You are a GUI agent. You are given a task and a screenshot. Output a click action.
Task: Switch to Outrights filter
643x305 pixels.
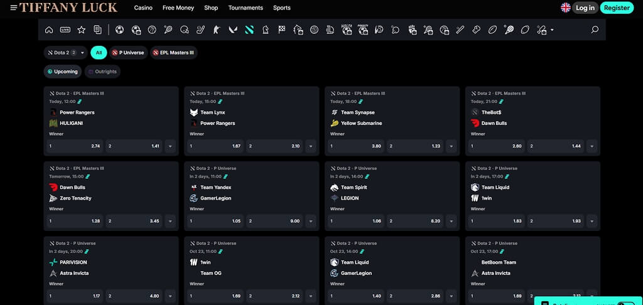[102, 72]
